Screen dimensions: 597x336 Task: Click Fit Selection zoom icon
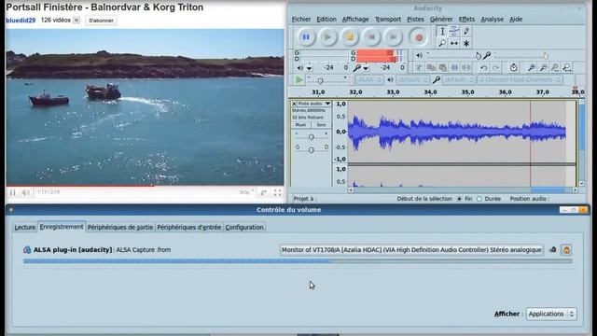pyautogui.click(x=556, y=68)
